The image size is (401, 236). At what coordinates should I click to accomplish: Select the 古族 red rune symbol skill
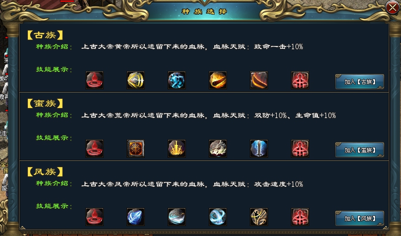coord(300,80)
